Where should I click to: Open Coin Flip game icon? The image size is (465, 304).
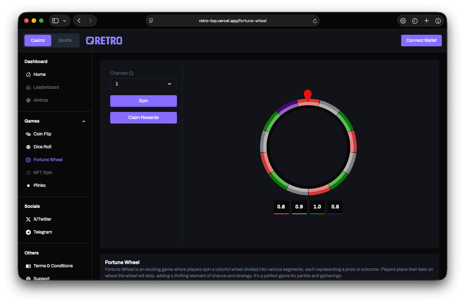tap(28, 134)
